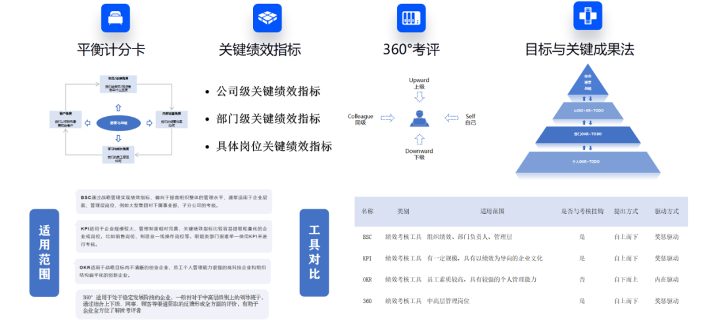Viewport: 710px width, 330px height.
Task: Click the 提出方式 column header
Action: pos(627,211)
